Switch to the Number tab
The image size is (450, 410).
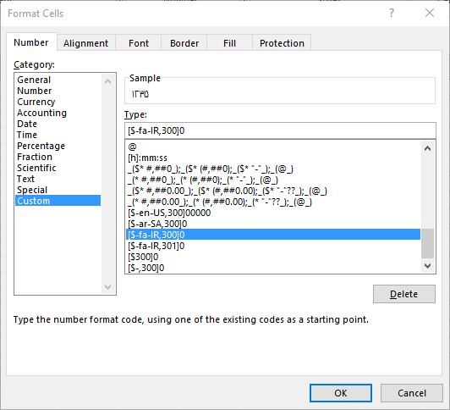(x=31, y=42)
